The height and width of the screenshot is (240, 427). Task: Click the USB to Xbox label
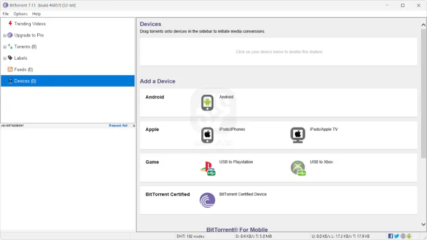coord(321,162)
